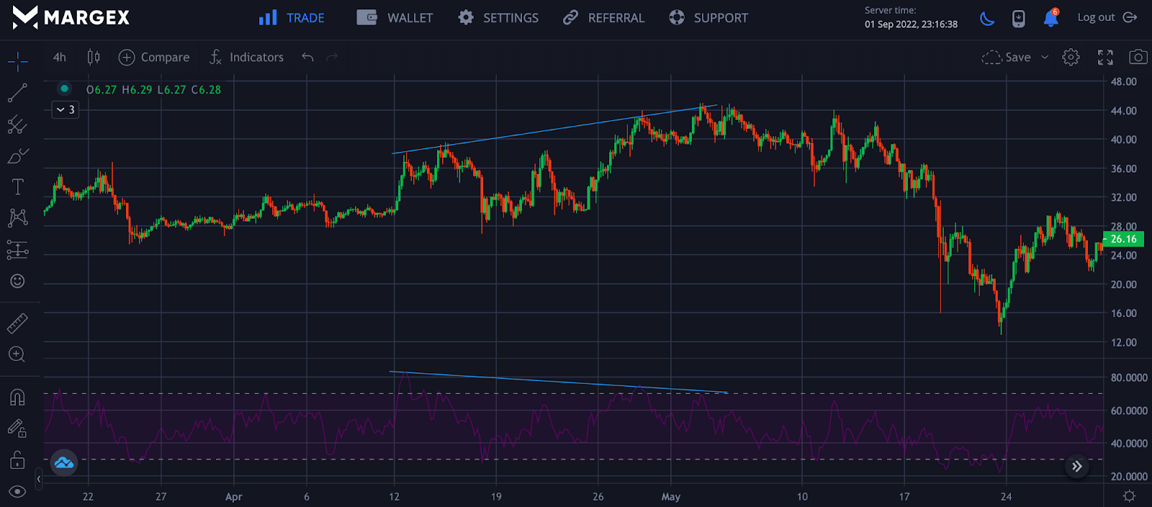Go to the WALLET tab
Viewport: 1152px width, 507px height.
pyautogui.click(x=395, y=18)
